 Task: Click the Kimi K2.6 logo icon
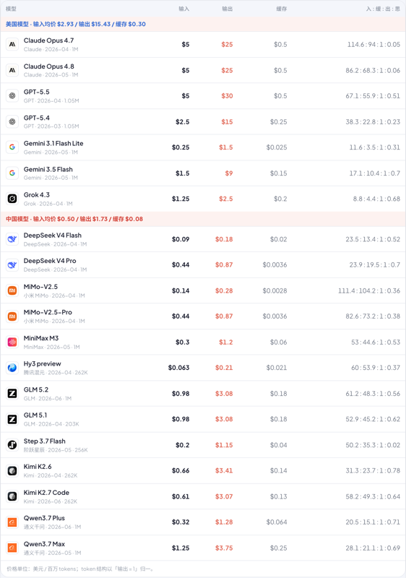click(x=12, y=471)
